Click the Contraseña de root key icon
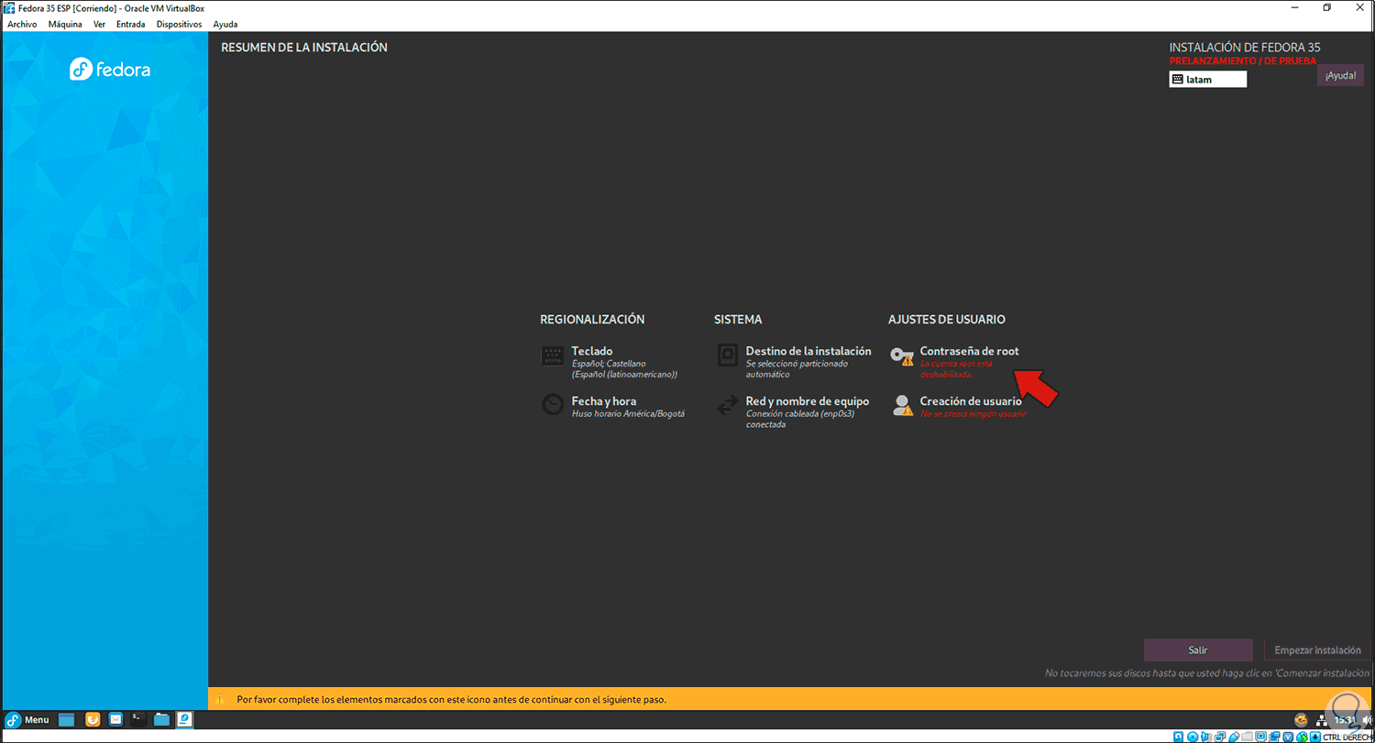Screen dimensions: 1375x743 tap(902, 356)
